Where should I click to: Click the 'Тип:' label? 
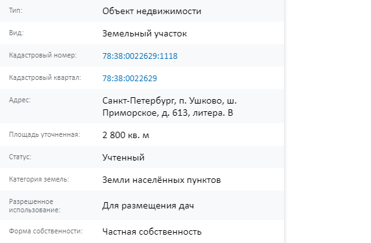[15, 10]
